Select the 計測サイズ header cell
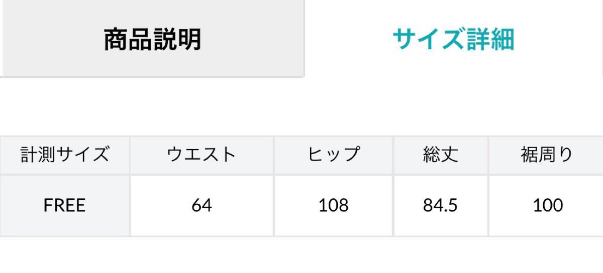 click(65, 155)
